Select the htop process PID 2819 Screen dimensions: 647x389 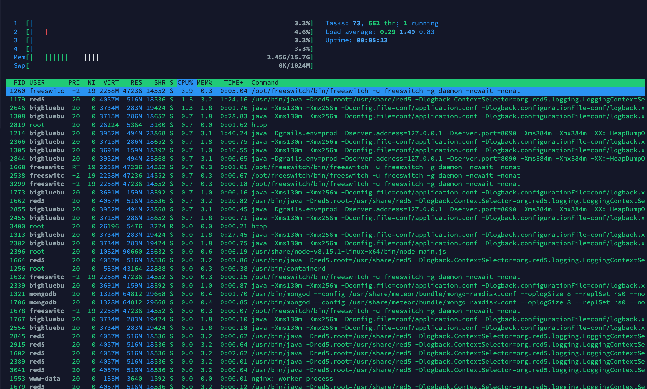coord(325,125)
